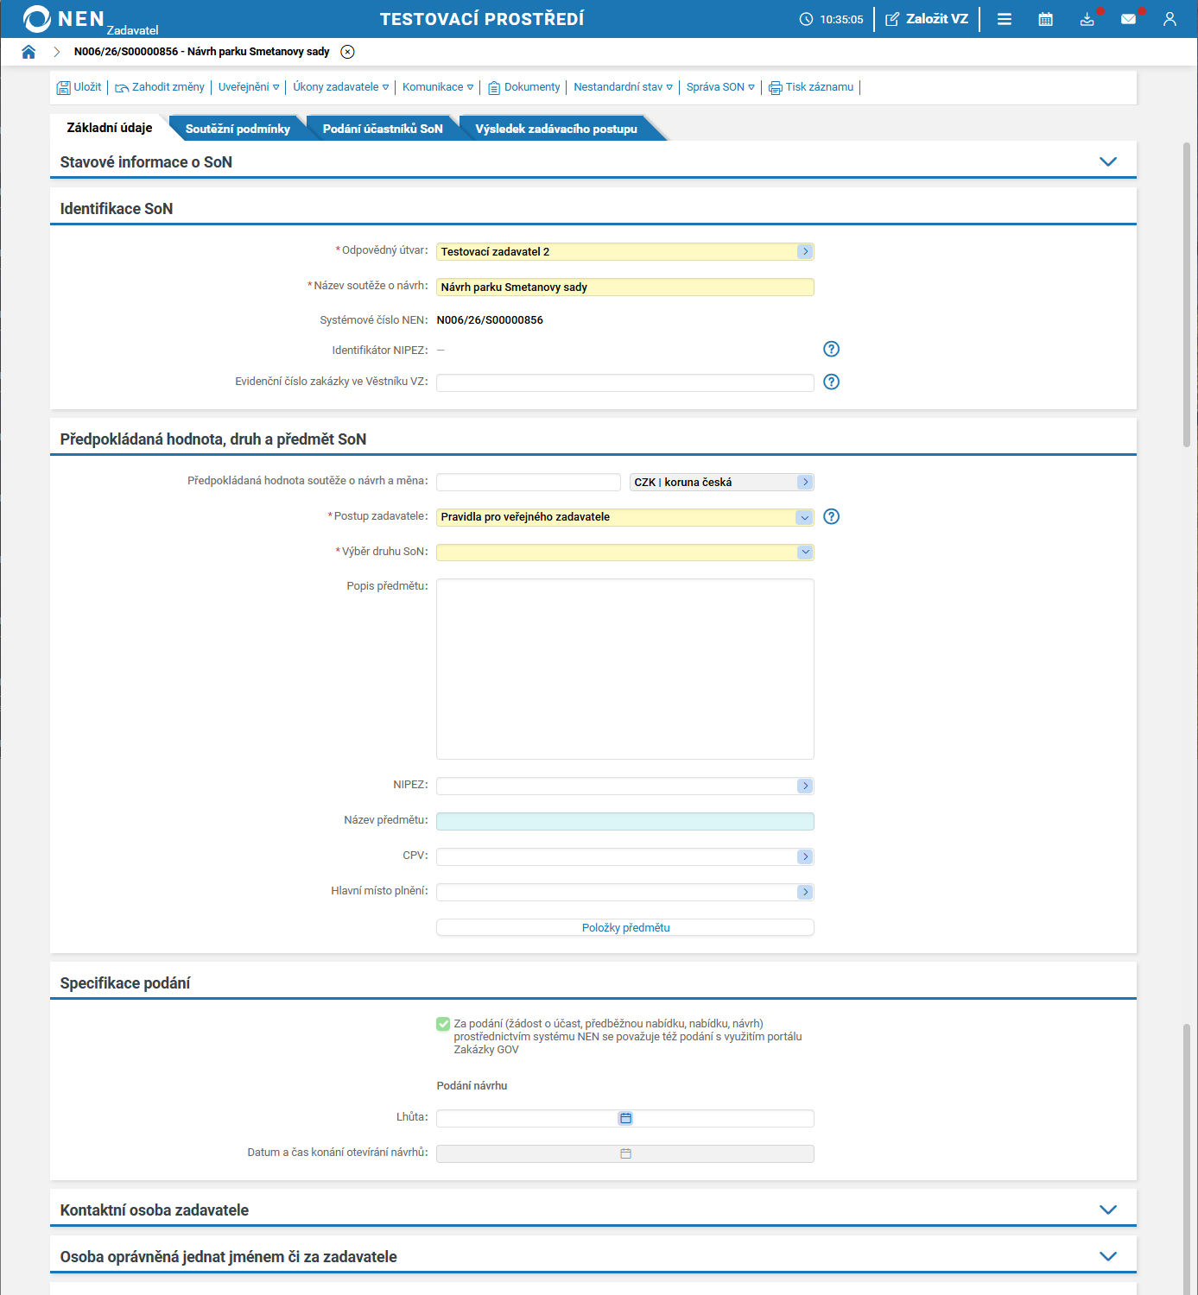Save the record with Uložit
This screenshot has width=1198, height=1295.
(79, 87)
